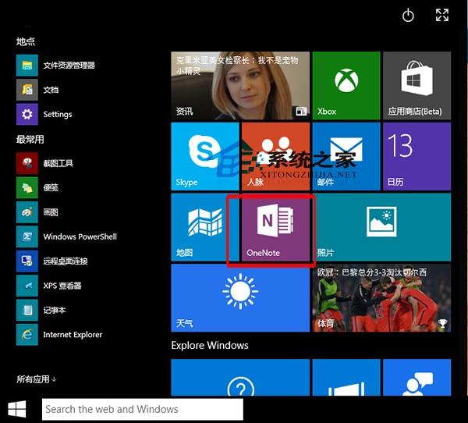
Task: Open the 体育 sports news tile
Action: 381,298
